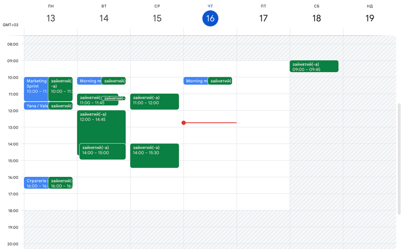Open Tuesday's 14:00 – 15:00 busy event
Screen dimensions: 402x249
(102, 152)
